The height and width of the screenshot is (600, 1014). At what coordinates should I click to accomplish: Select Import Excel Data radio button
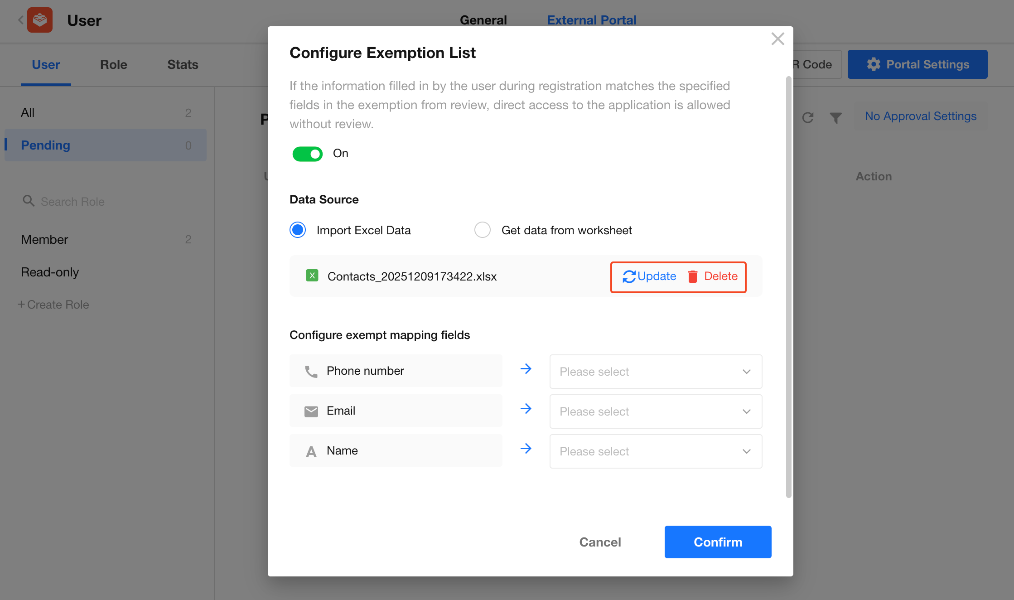coord(298,230)
